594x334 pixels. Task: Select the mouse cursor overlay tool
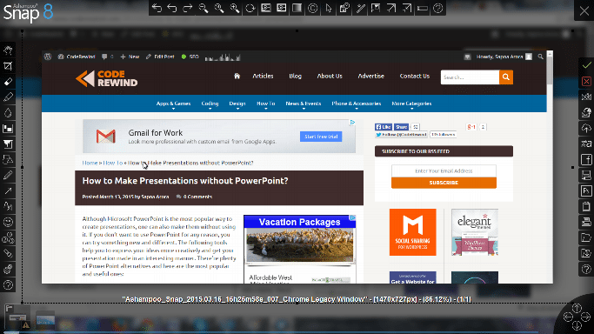click(x=329, y=8)
